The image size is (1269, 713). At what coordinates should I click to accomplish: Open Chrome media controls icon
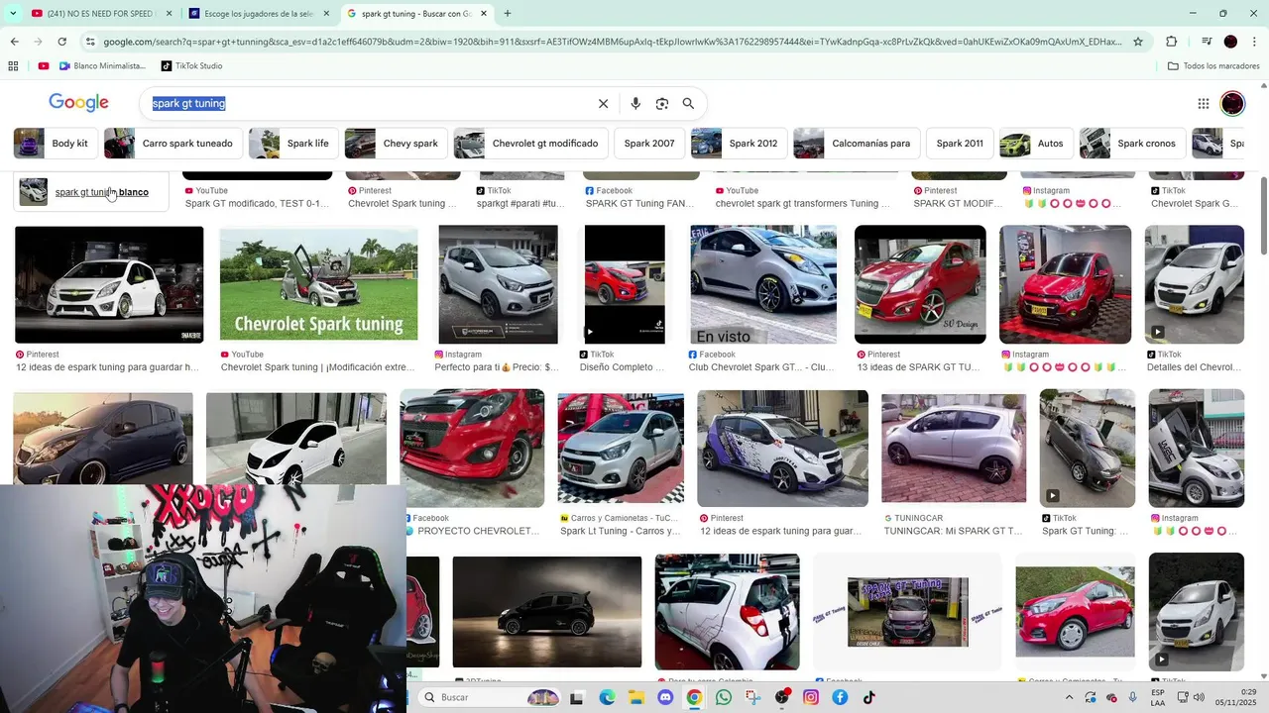coord(1207,42)
